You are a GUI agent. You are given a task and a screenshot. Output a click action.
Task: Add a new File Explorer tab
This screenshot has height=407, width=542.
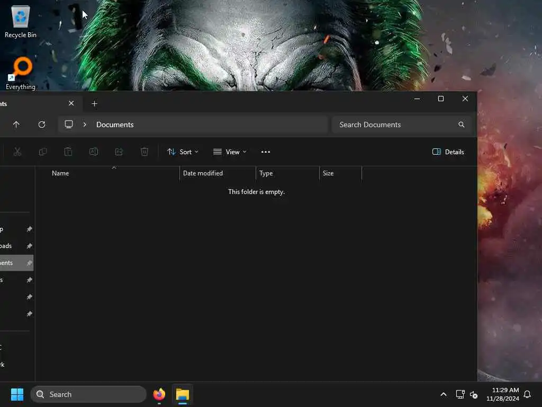[x=94, y=103]
